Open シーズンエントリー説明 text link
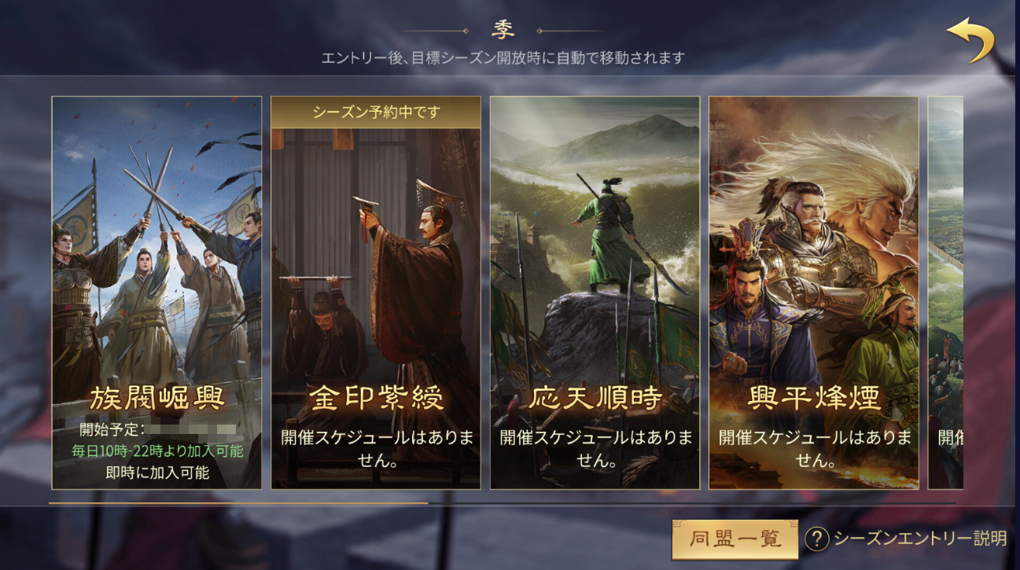The height and width of the screenshot is (570, 1020). pos(920,539)
